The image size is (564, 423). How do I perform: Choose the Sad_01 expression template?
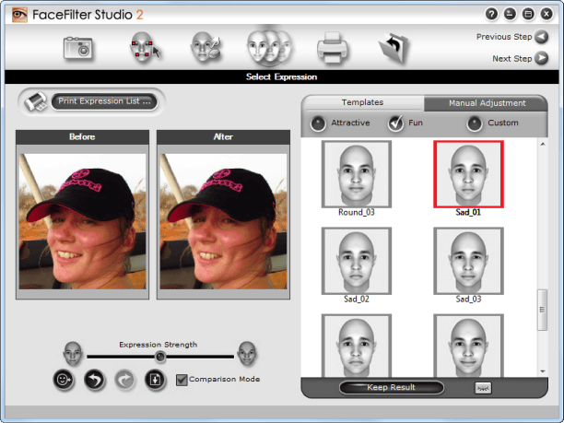point(468,174)
